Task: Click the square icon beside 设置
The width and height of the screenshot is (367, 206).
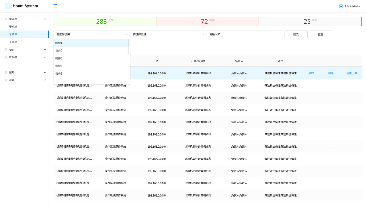Action: pos(6,80)
